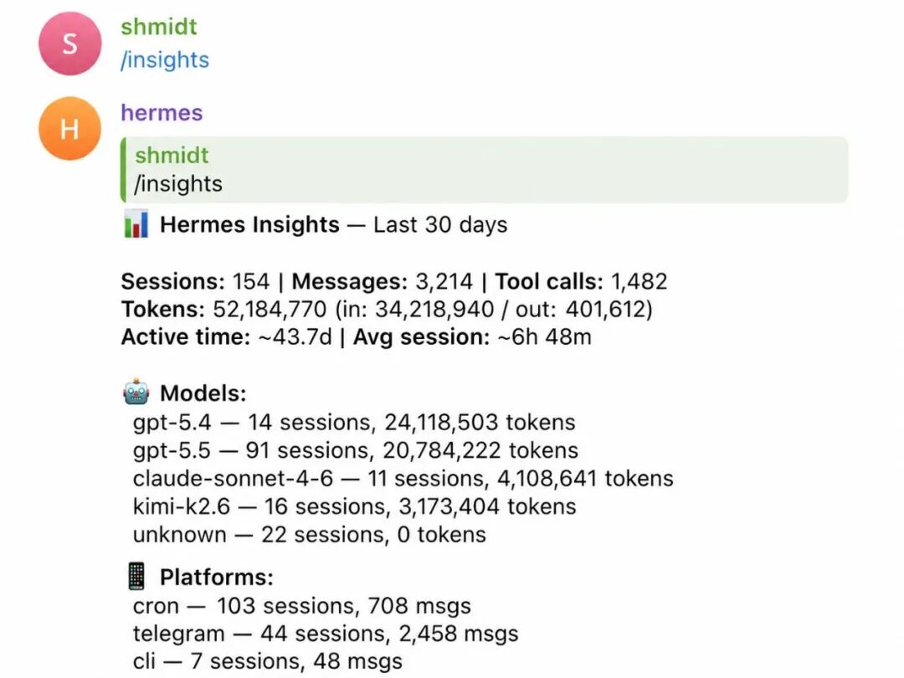Click the gpt-5.4 model entry

(x=354, y=422)
